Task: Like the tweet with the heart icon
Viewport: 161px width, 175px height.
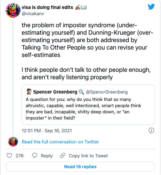Action: tap(9, 155)
